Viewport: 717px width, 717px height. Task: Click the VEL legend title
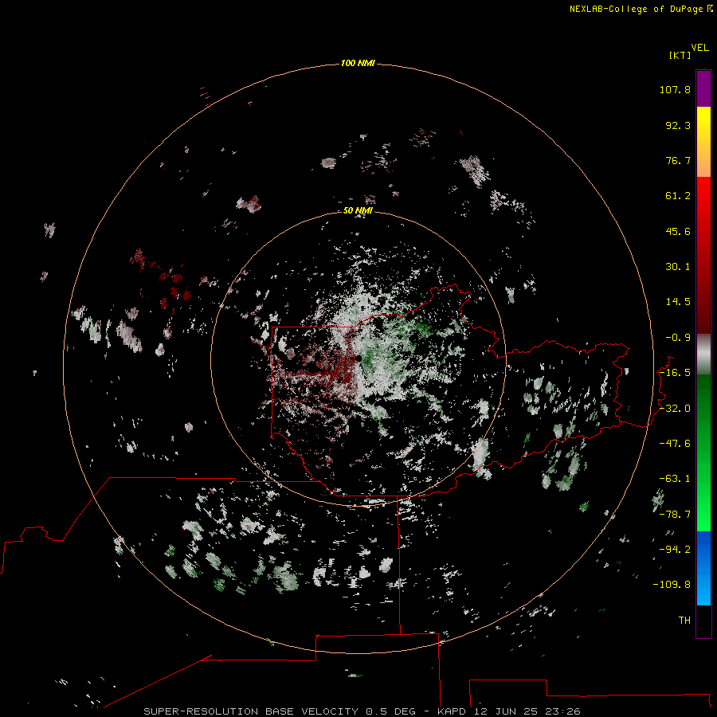[699, 48]
